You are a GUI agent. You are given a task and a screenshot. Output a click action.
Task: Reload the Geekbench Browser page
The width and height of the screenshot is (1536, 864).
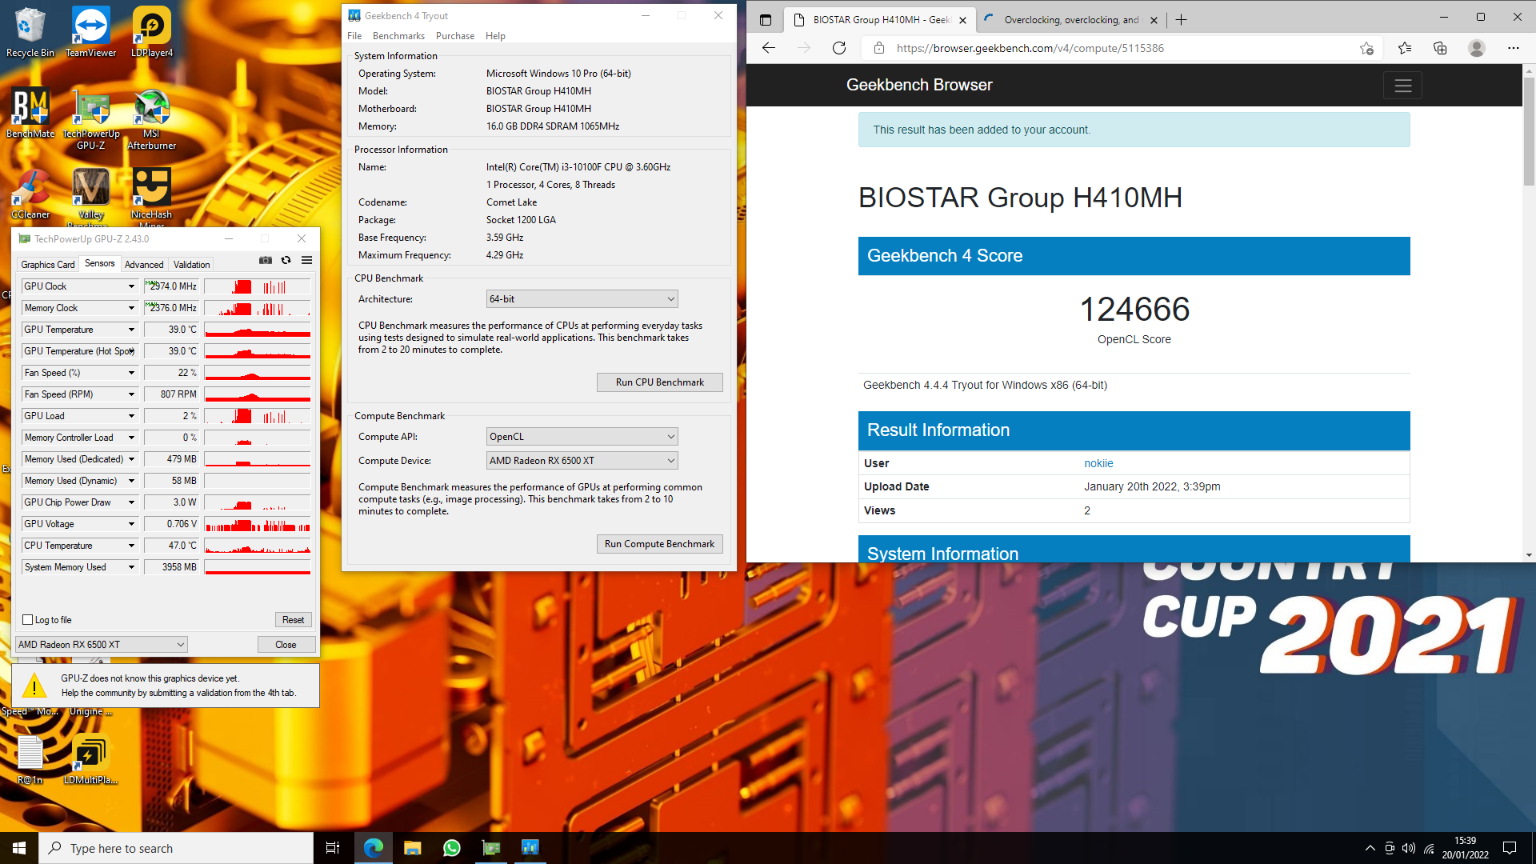(839, 48)
